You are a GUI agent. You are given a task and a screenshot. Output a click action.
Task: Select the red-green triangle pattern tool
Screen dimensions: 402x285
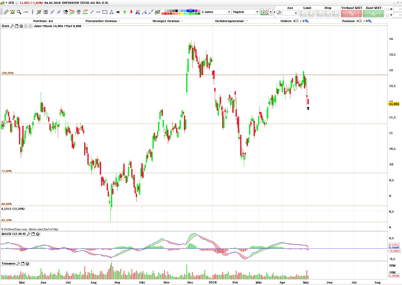point(72,12)
